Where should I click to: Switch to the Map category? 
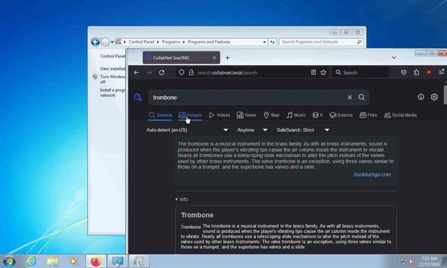coord(271,115)
